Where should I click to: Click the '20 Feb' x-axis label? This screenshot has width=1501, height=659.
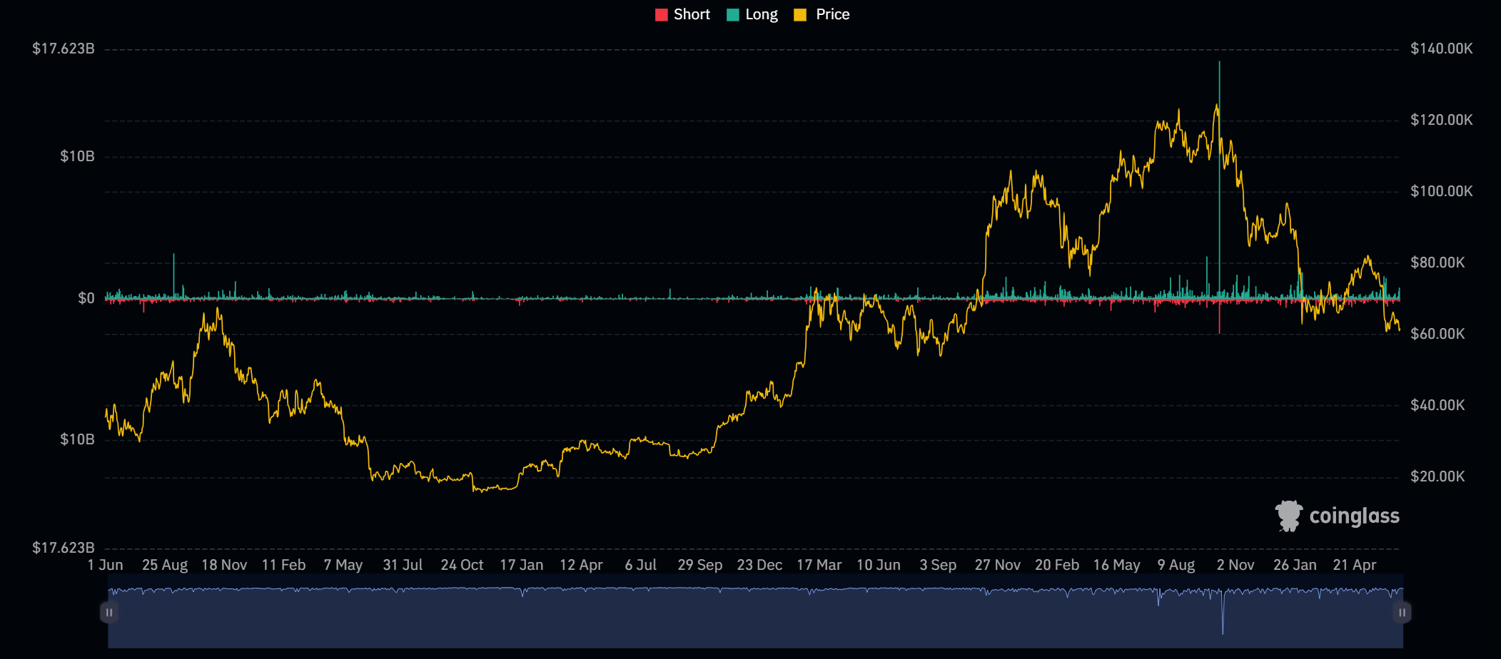tap(1057, 565)
